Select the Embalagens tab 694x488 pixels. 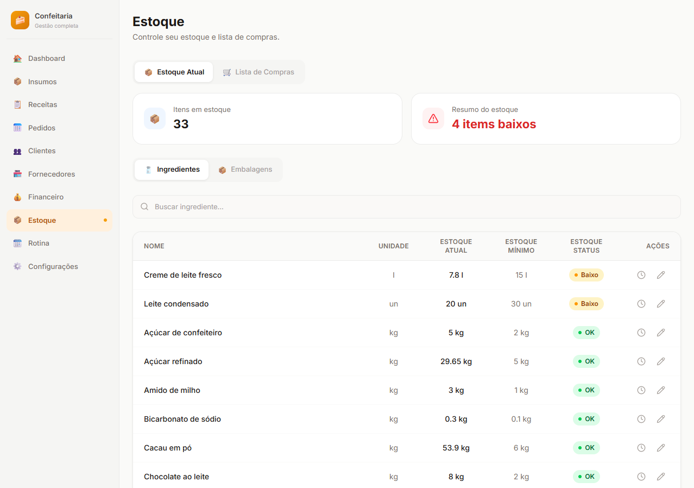click(x=245, y=170)
